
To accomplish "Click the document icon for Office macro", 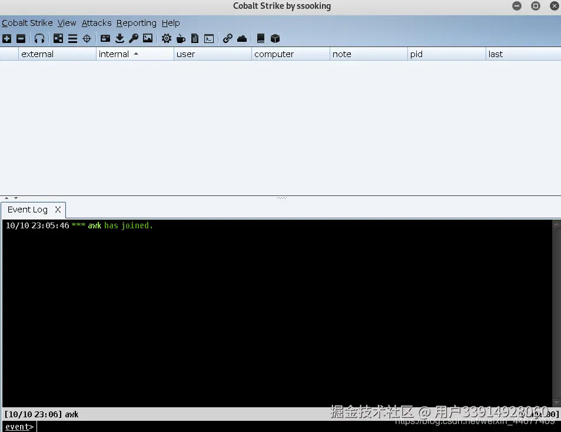I will pyautogui.click(x=195, y=38).
